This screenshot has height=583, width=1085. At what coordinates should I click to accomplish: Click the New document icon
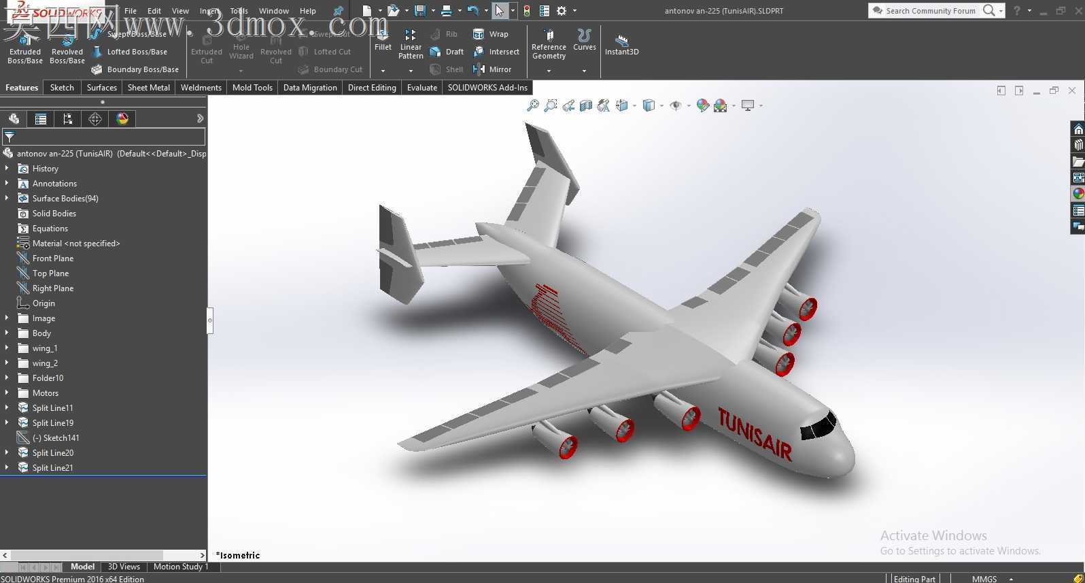coord(367,10)
